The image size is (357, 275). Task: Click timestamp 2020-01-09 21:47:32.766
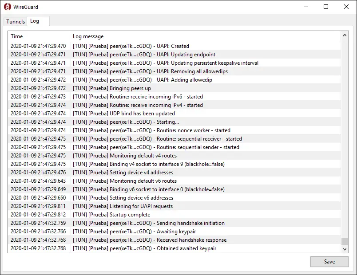pos(38,231)
